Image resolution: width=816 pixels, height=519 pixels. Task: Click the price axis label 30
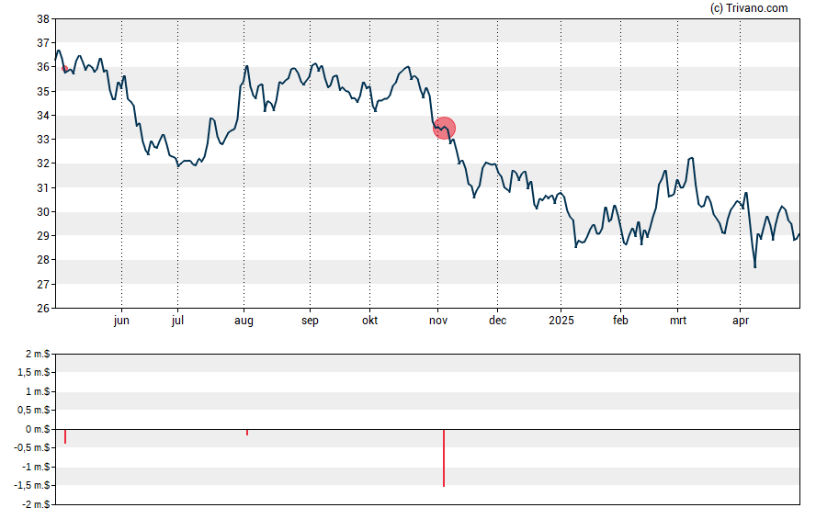coord(43,211)
